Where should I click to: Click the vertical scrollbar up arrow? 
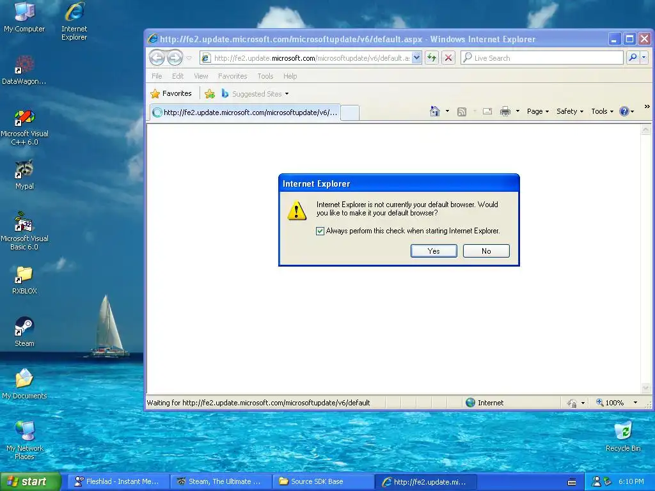click(646, 130)
